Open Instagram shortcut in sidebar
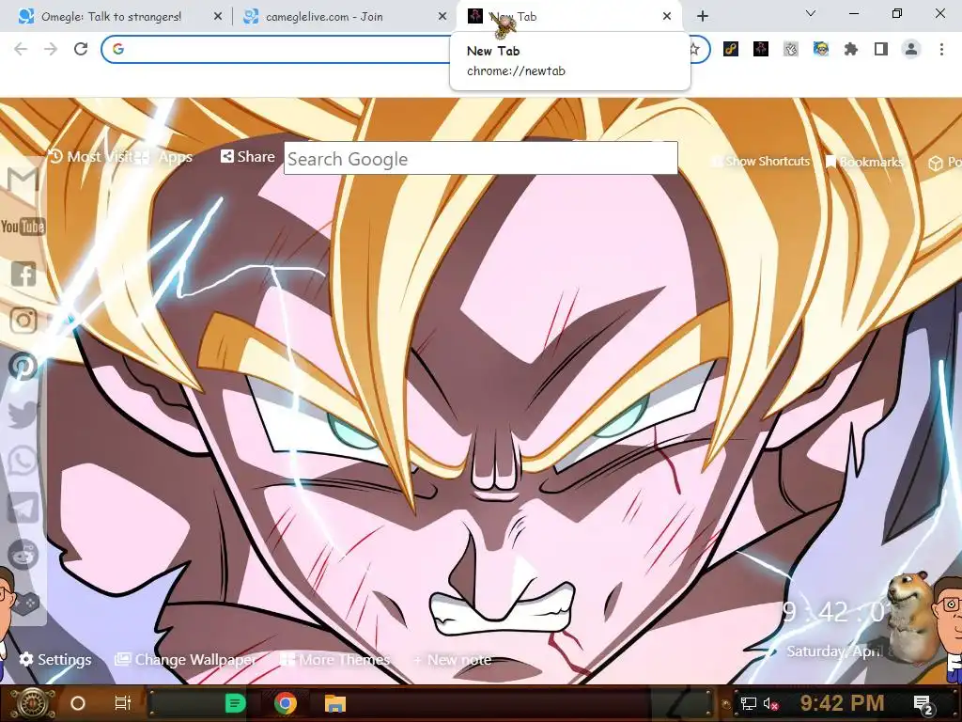The width and height of the screenshot is (962, 722). pyautogui.click(x=23, y=320)
